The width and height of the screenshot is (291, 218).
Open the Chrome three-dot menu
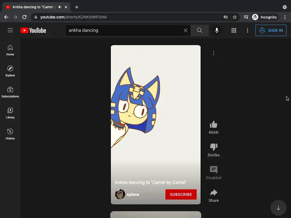click(285, 17)
